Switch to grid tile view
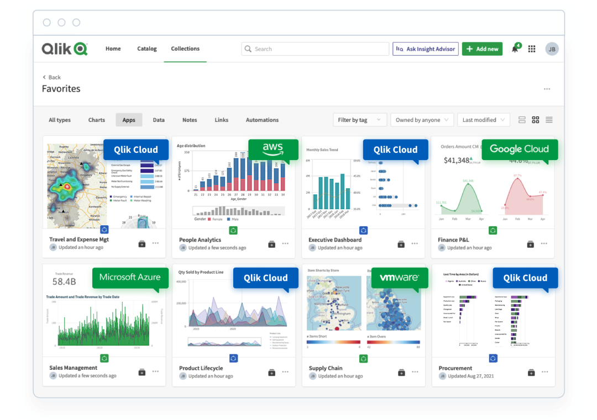The image size is (597, 420). [x=535, y=120]
